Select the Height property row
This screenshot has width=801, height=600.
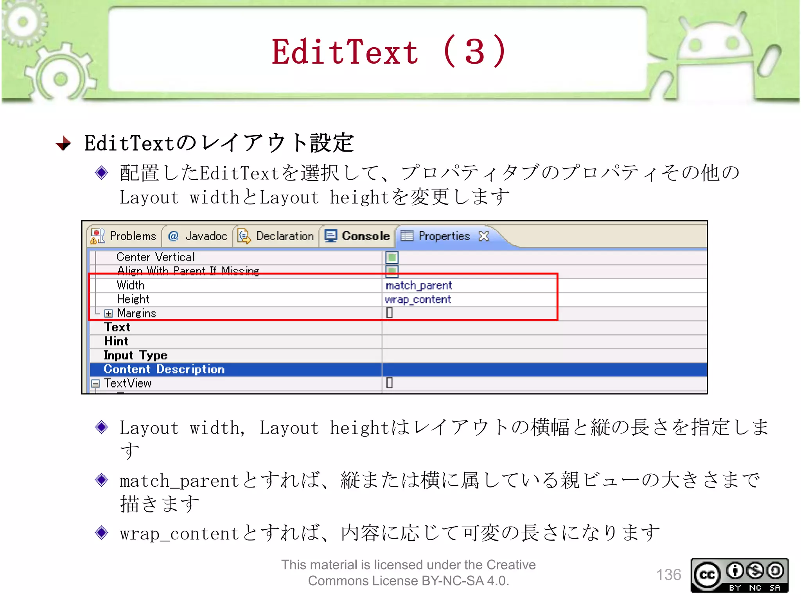point(398,300)
